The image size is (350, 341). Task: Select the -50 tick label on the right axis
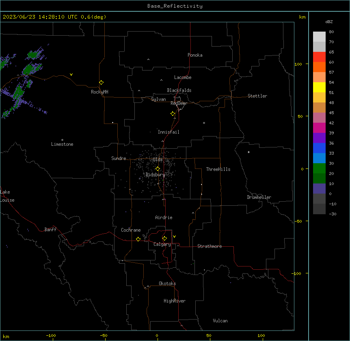(298, 221)
